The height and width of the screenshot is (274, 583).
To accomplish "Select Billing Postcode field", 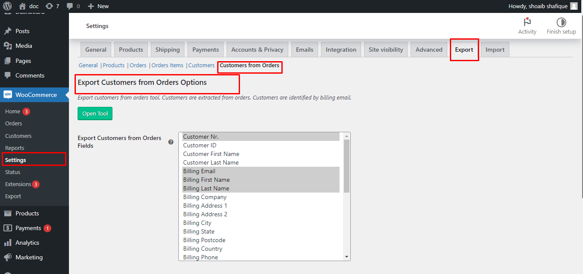I will 261,240.
